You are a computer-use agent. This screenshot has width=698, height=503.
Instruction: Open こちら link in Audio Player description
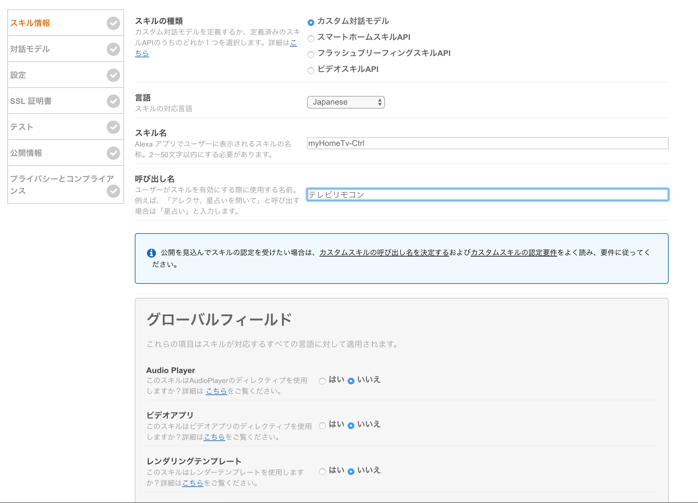tap(216, 391)
